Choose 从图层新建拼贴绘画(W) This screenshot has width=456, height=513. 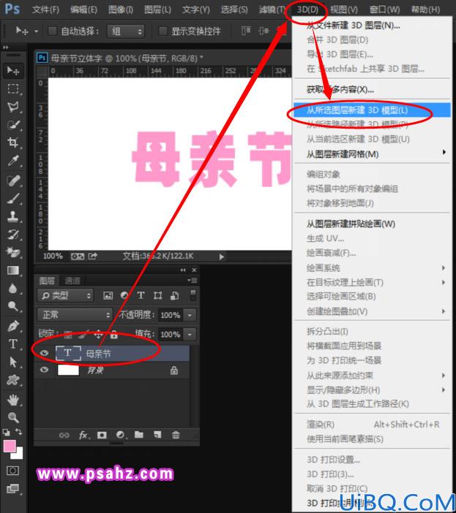(372, 224)
